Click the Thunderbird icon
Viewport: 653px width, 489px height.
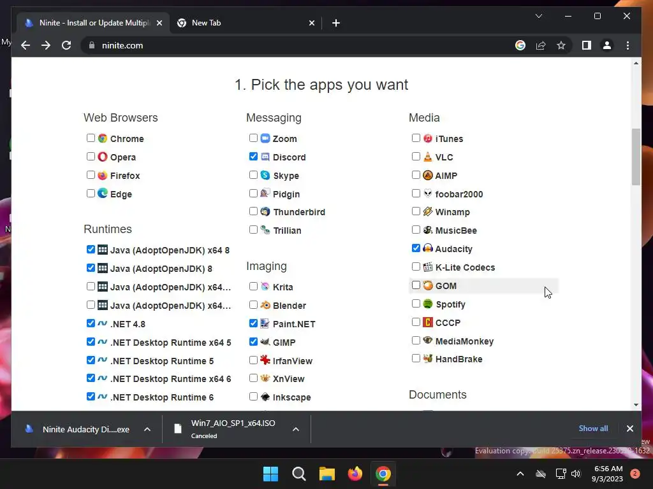pyautogui.click(x=265, y=211)
